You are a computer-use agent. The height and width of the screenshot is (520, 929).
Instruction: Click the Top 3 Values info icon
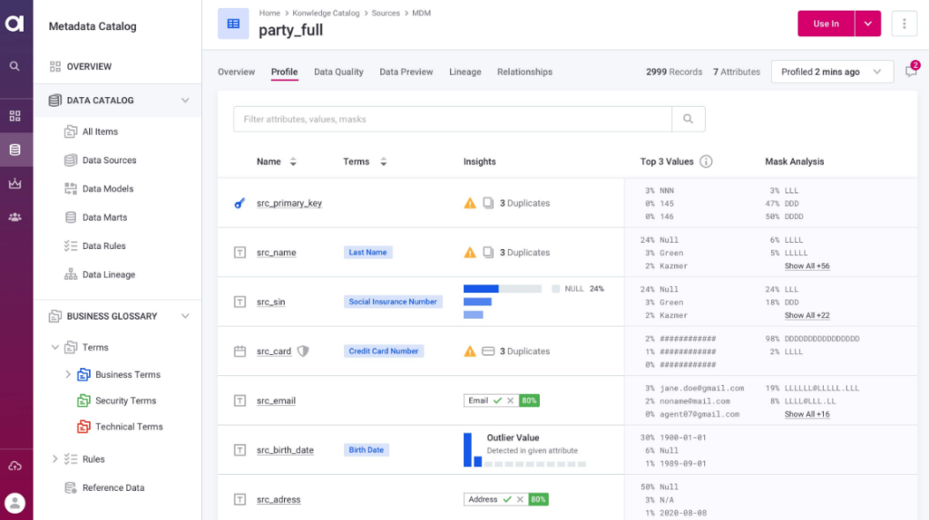tap(706, 161)
